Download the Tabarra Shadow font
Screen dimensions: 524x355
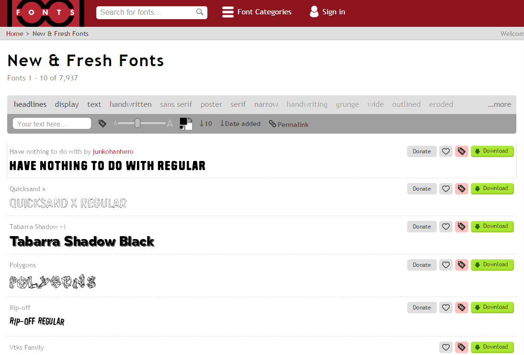492,226
